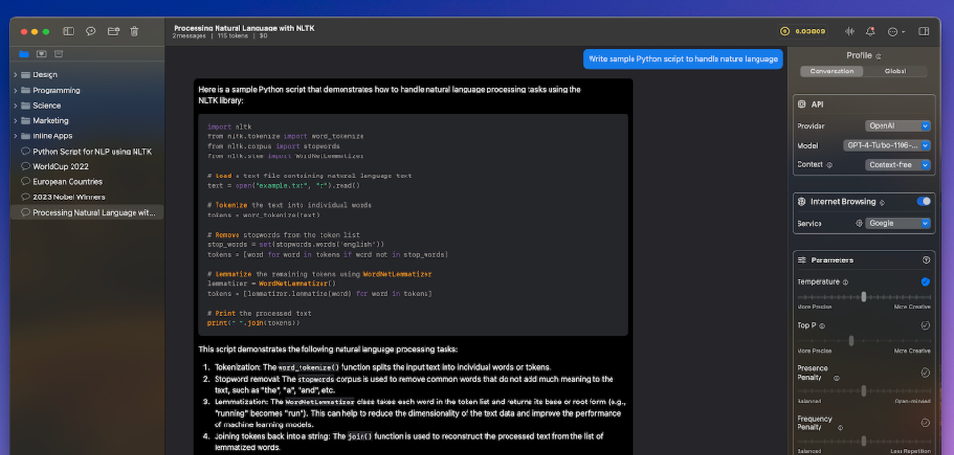The image size is (954, 455).
Task: Disable the Temperature parameter checkmark
Action: [925, 281]
